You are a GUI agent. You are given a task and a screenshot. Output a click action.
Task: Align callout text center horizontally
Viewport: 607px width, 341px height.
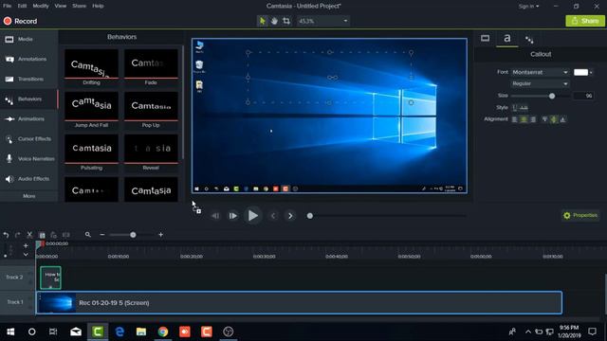(524, 119)
